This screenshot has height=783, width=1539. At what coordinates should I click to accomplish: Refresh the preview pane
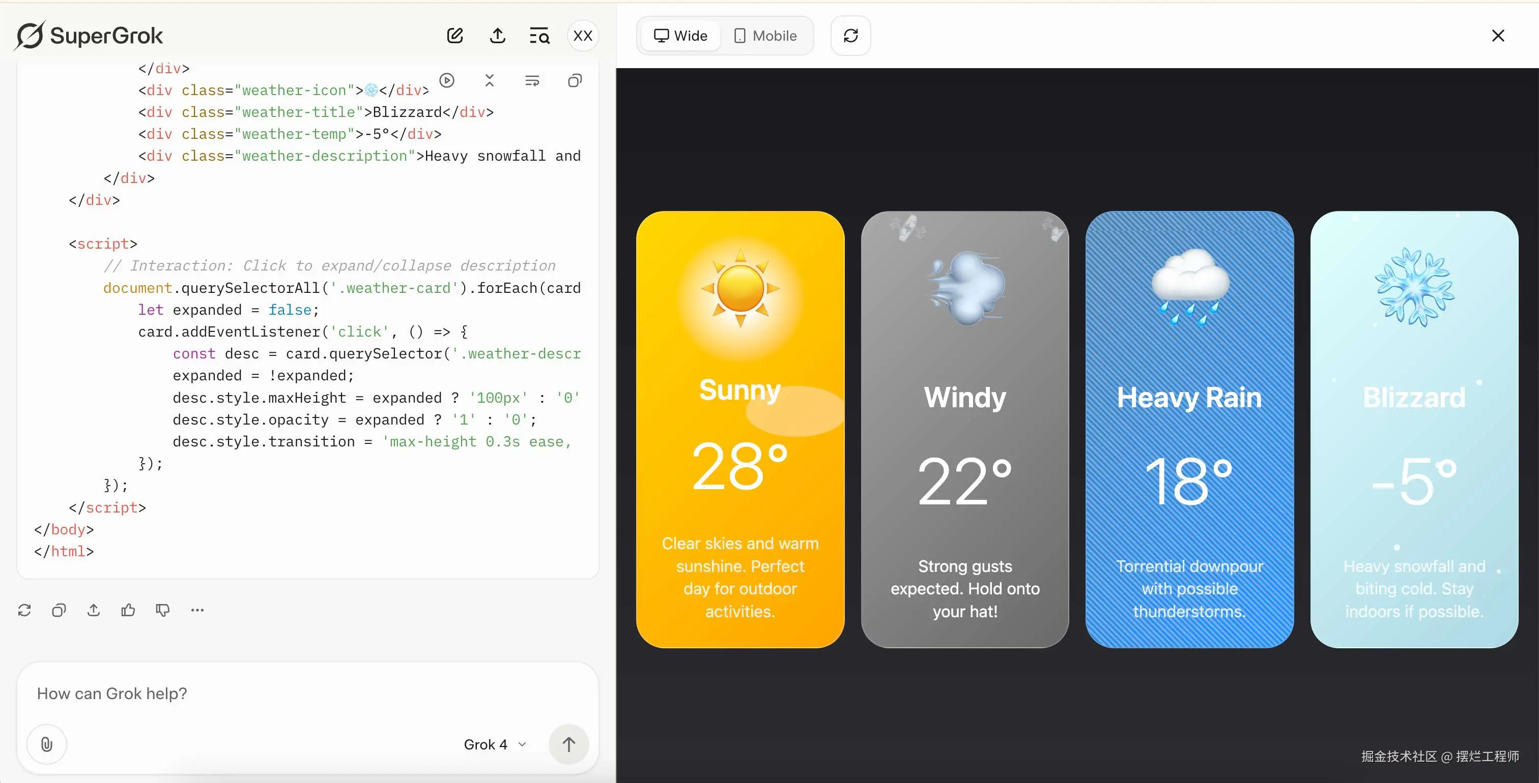[850, 36]
